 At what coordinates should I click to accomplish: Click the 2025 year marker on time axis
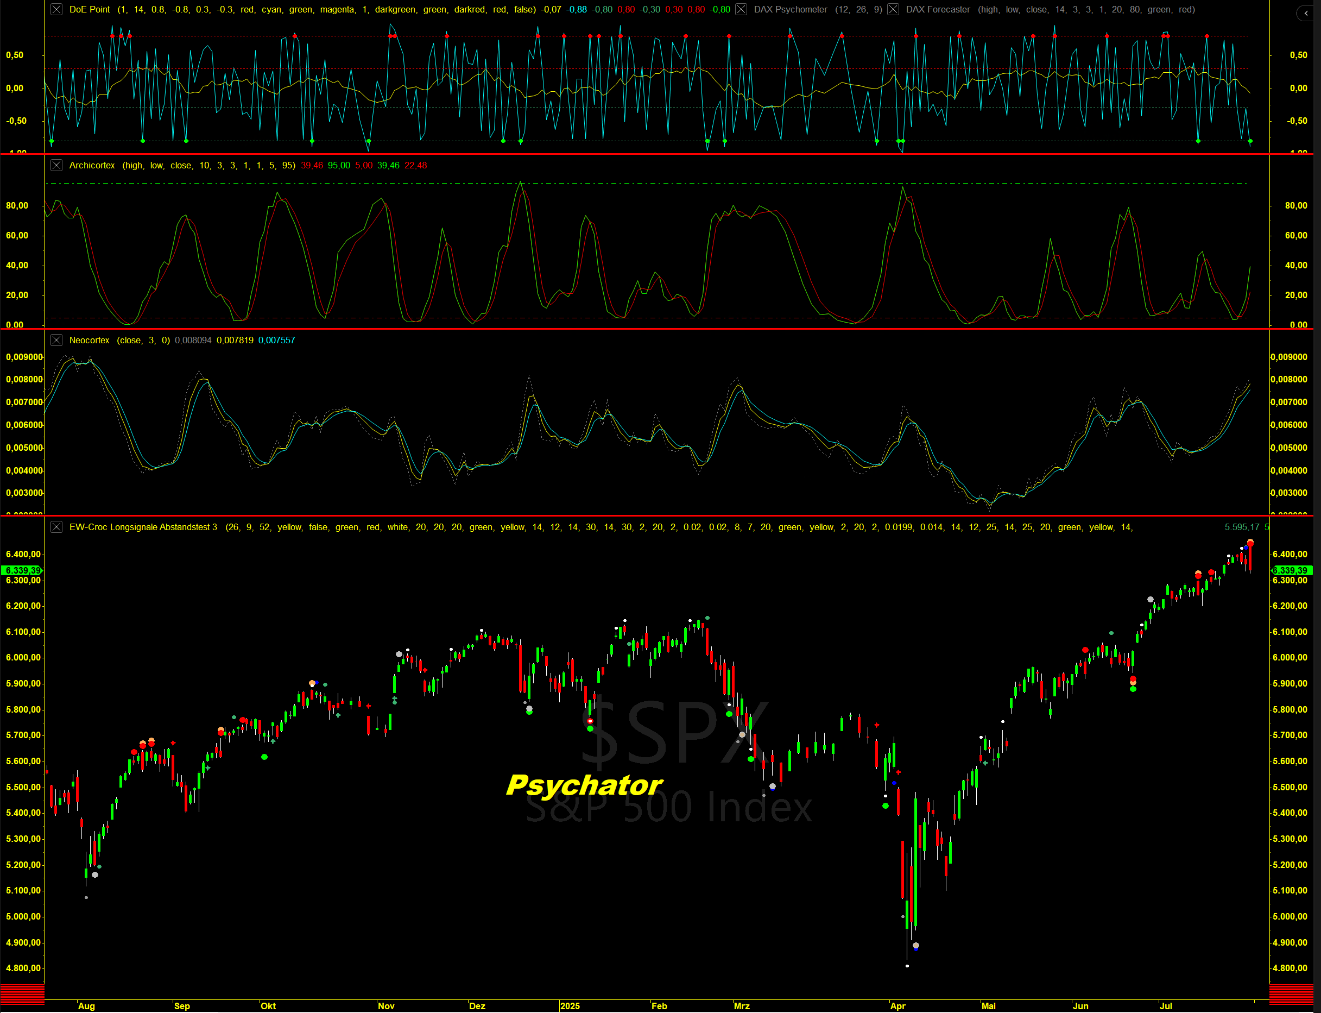coord(570,1006)
